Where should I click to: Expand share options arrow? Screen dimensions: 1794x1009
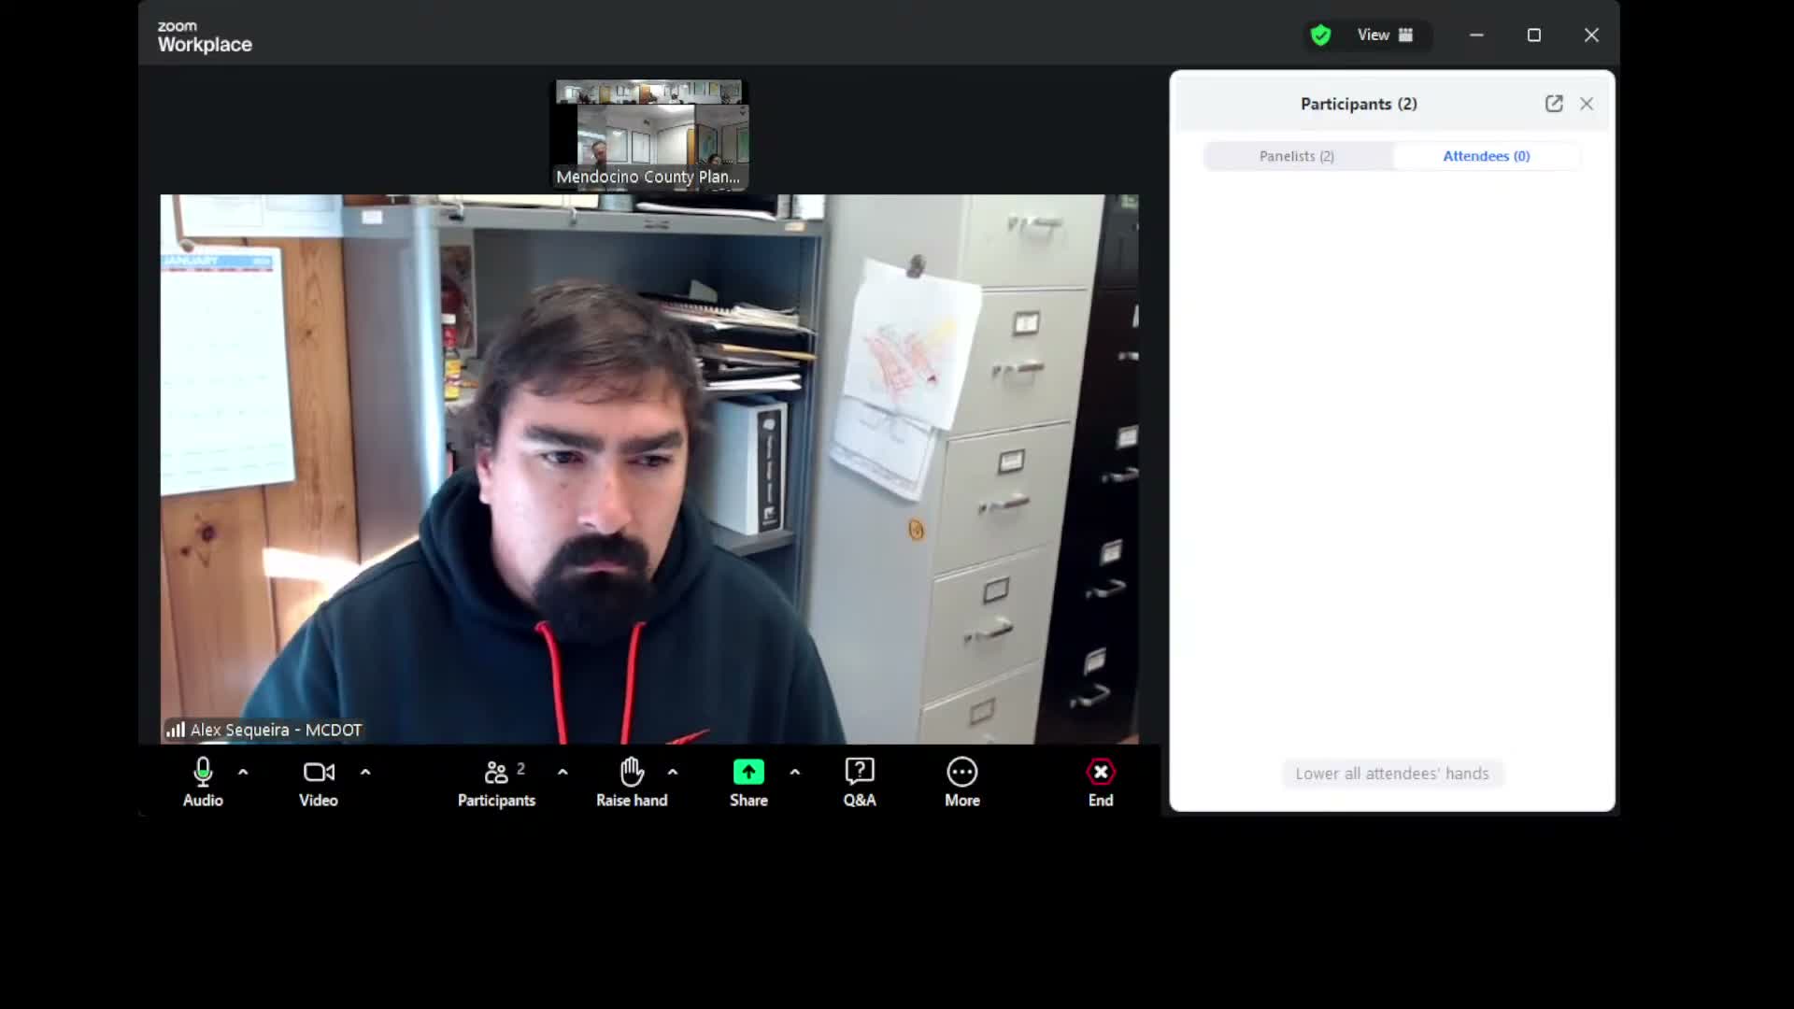click(794, 773)
